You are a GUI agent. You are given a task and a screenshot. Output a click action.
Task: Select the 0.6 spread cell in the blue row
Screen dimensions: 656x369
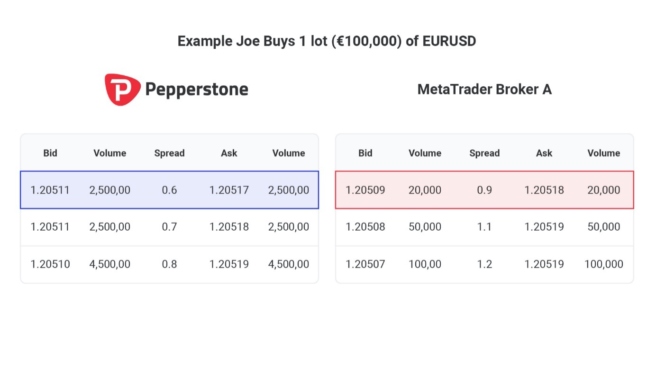(x=169, y=190)
